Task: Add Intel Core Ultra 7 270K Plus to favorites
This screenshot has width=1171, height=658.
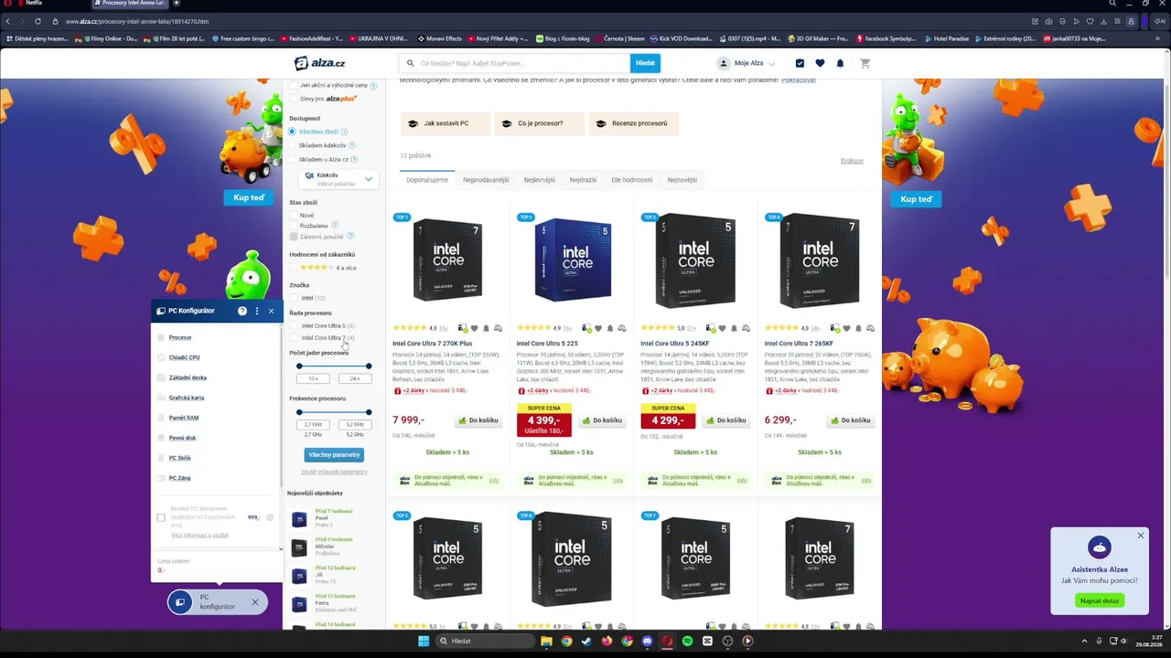Action: (474, 328)
